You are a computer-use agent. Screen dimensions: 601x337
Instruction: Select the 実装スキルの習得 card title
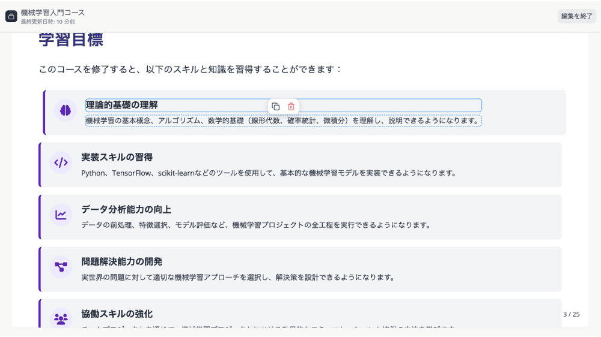pos(117,157)
